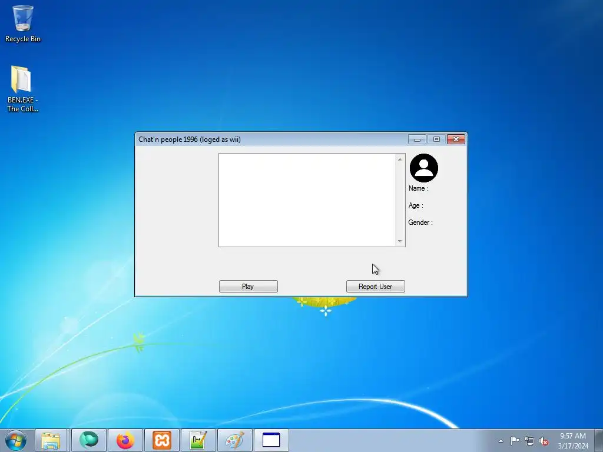This screenshot has height=452, width=603.
Task: Open the Windows Start menu orb
Action: (16, 440)
